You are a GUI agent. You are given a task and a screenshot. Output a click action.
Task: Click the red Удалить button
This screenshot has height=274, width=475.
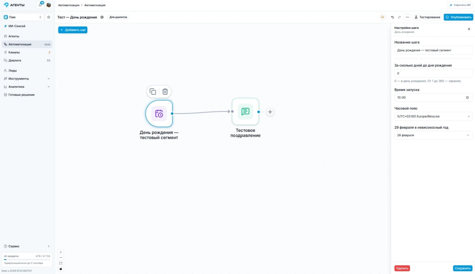pos(402,268)
